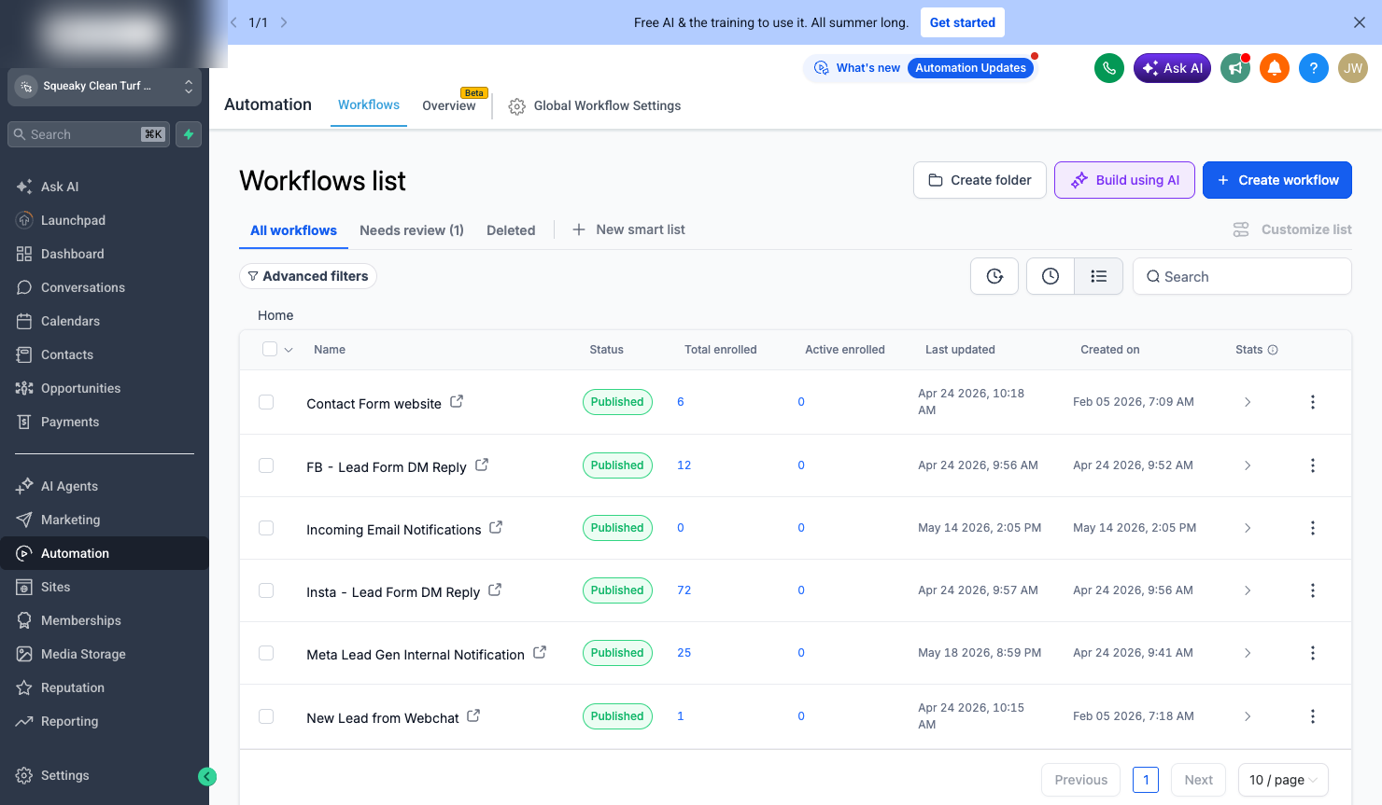Open the blue help question mark
1382x805 pixels.
tap(1314, 68)
